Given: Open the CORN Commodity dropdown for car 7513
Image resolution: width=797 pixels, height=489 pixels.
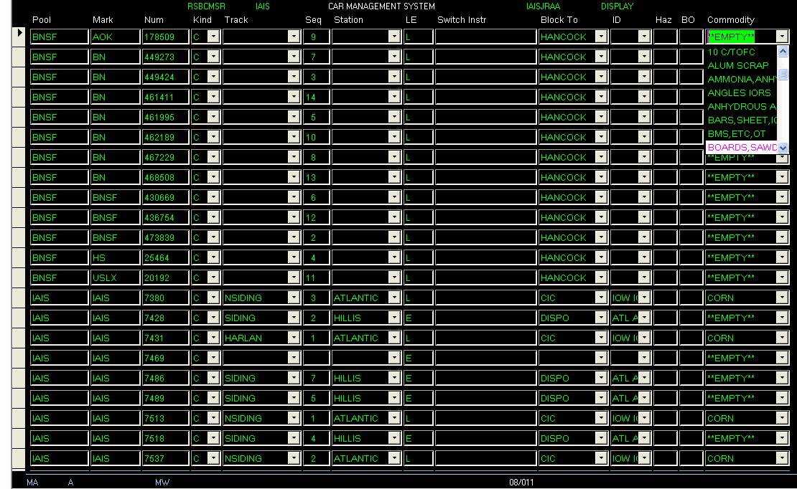Looking at the screenshot, I should click(782, 418).
